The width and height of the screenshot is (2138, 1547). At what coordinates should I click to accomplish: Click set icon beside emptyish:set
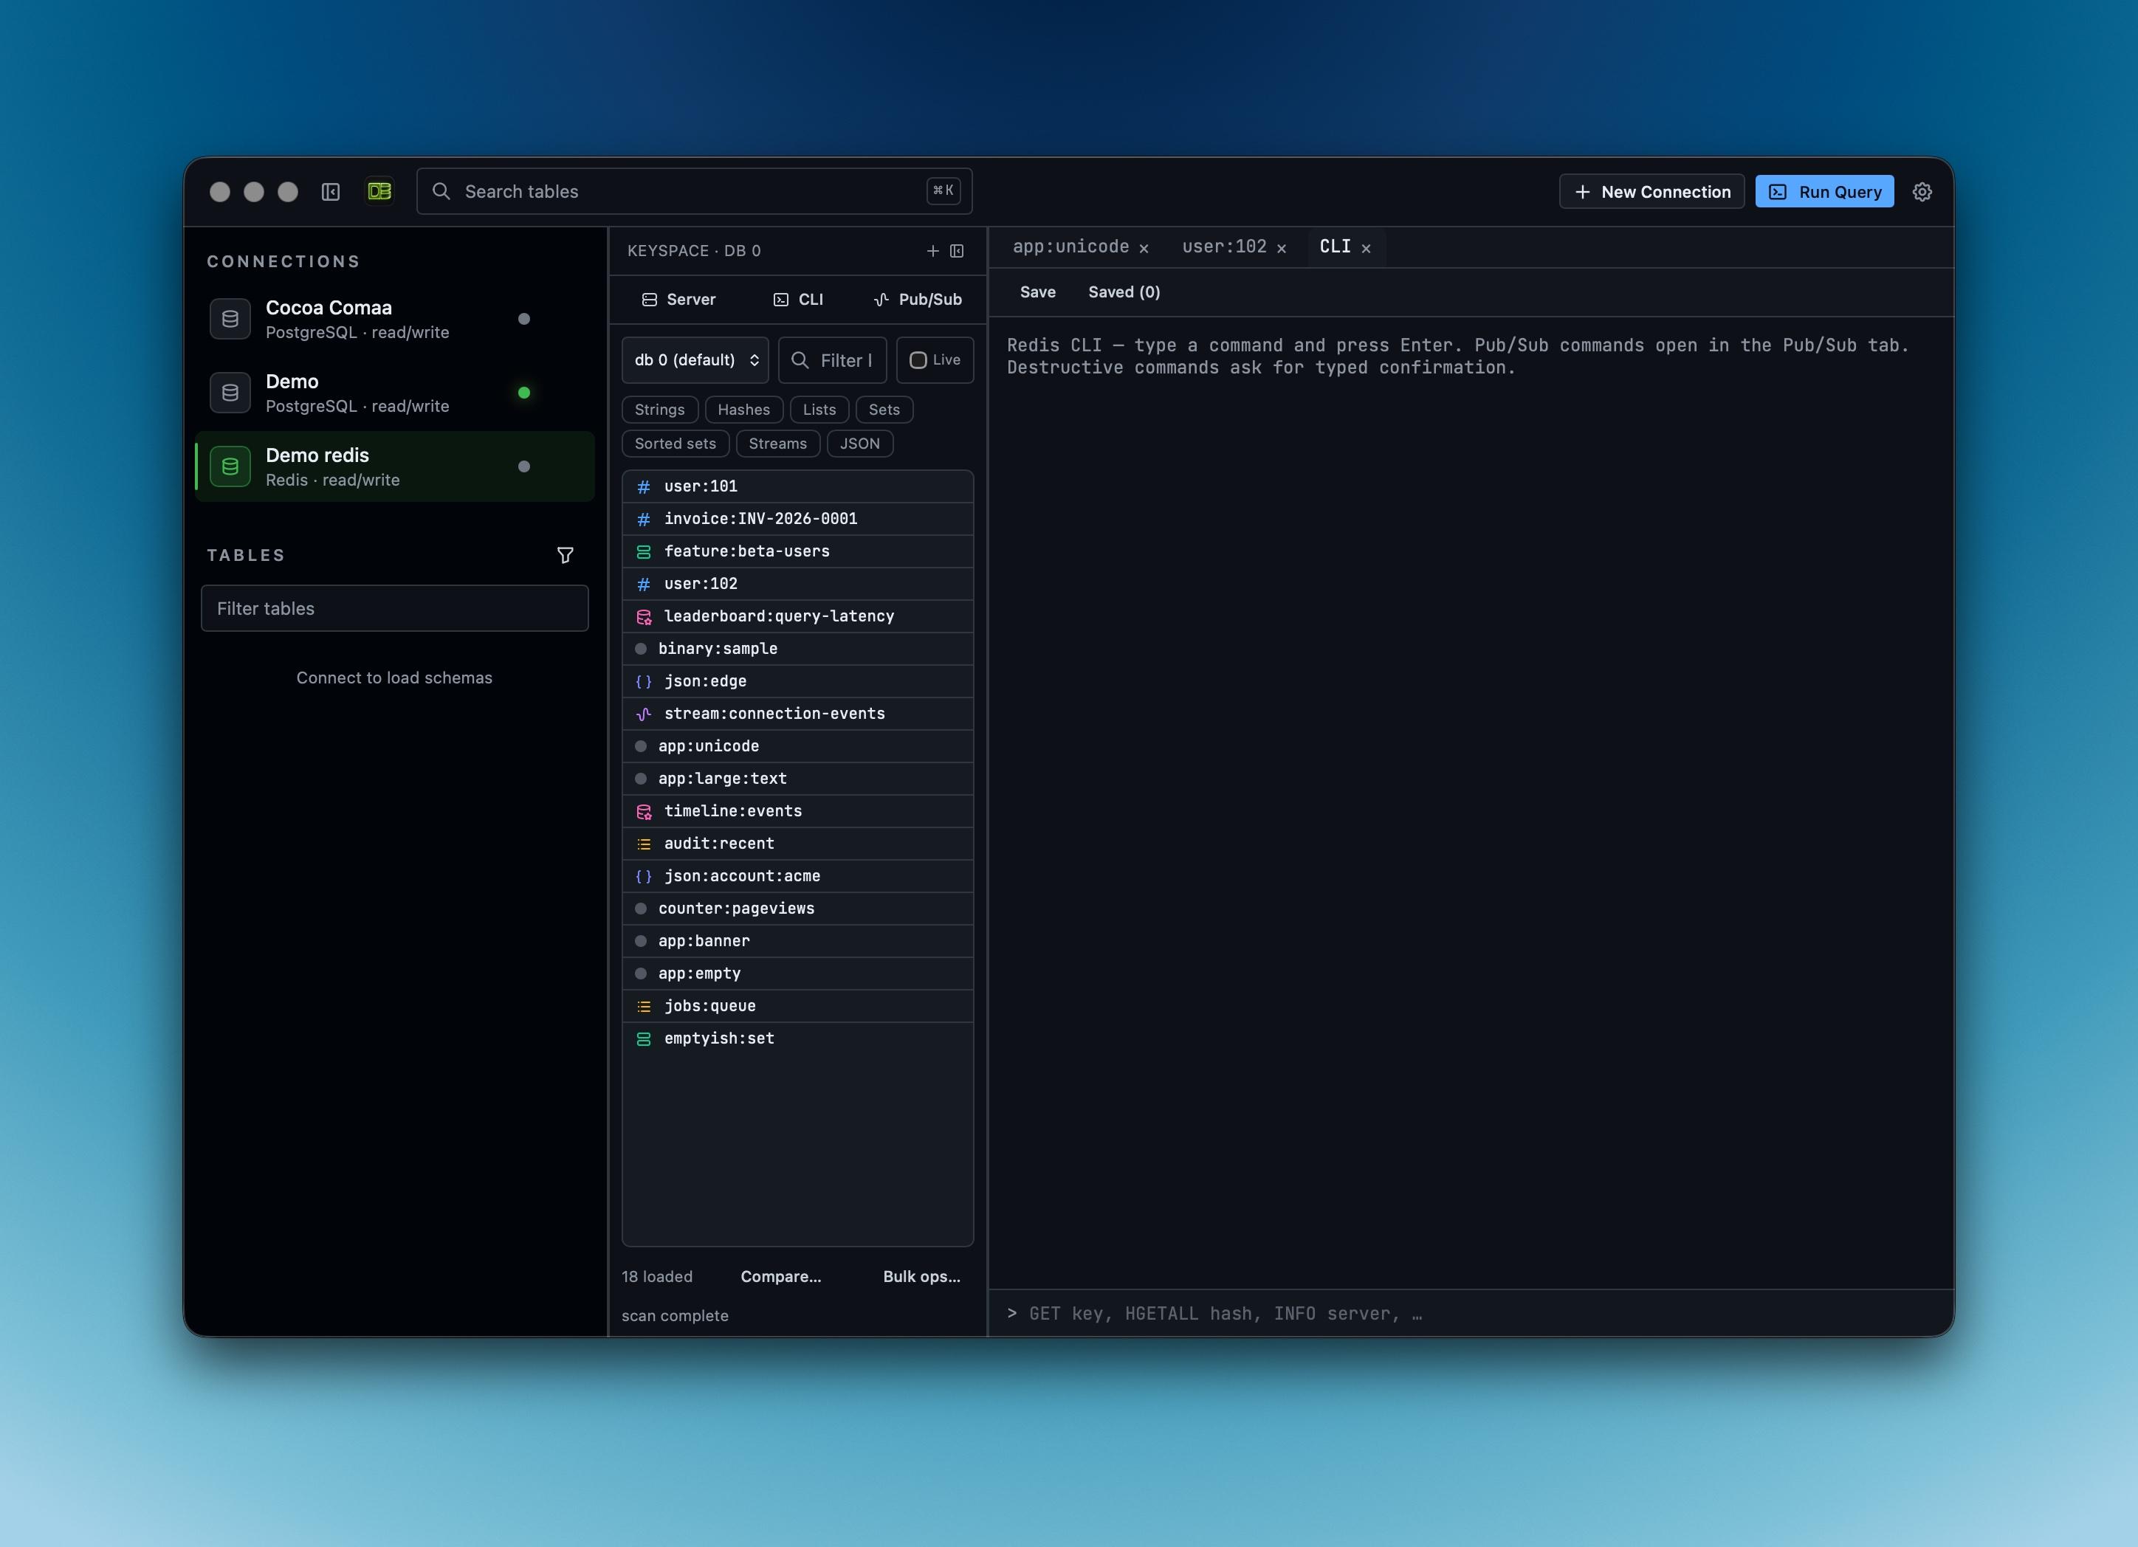point(644,1039)
